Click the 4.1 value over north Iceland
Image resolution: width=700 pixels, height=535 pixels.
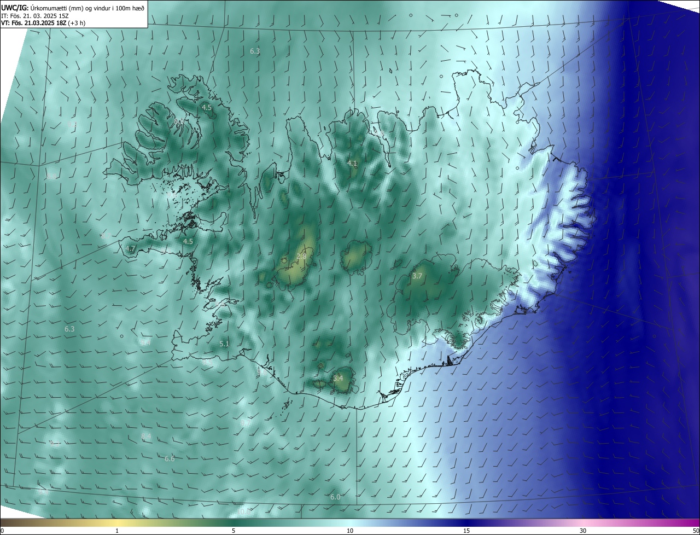pos(352,164)
